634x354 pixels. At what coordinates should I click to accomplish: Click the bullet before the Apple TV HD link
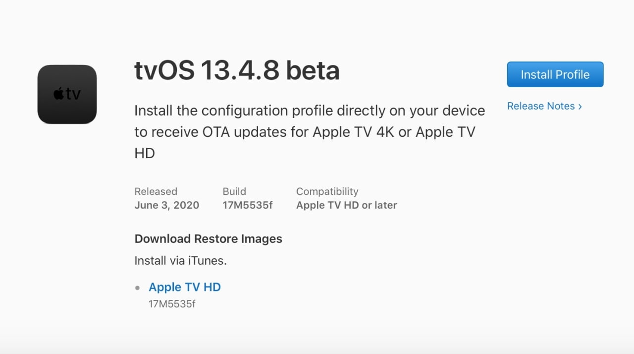click(138, 288)
